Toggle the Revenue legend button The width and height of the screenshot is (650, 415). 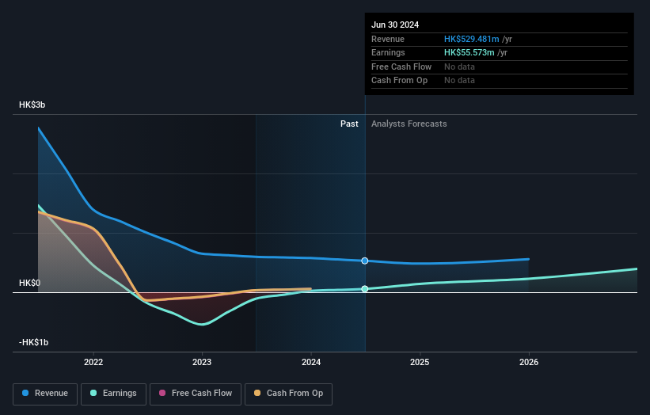click(45, 394)
